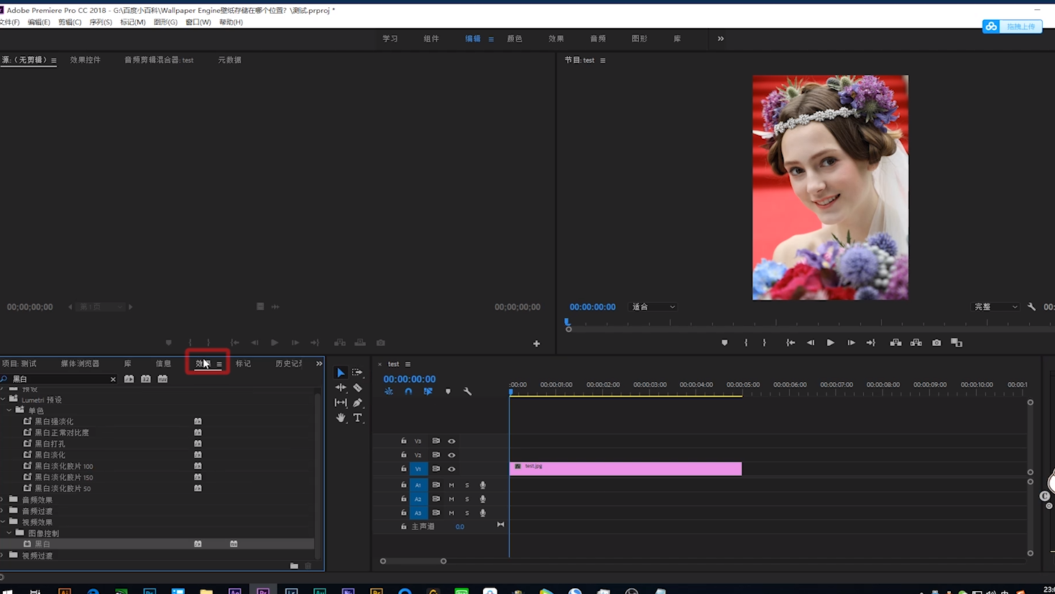Open Program monitor settings wrench
The width and height of the screenshot is (1055, 594).
1032,307
